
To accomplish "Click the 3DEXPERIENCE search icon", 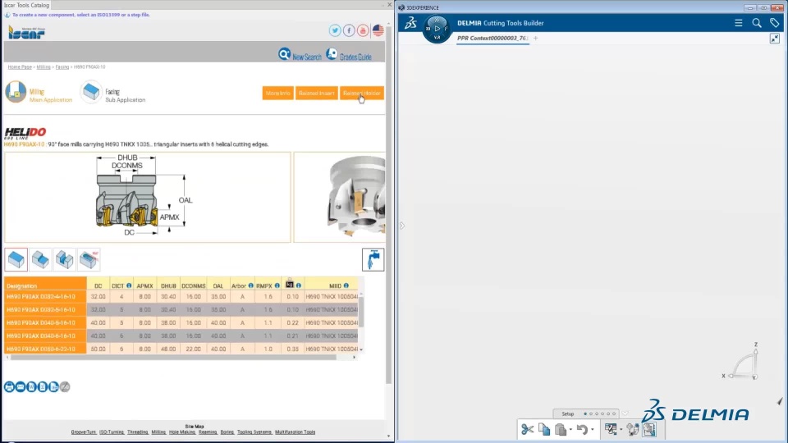I will 756,23.
